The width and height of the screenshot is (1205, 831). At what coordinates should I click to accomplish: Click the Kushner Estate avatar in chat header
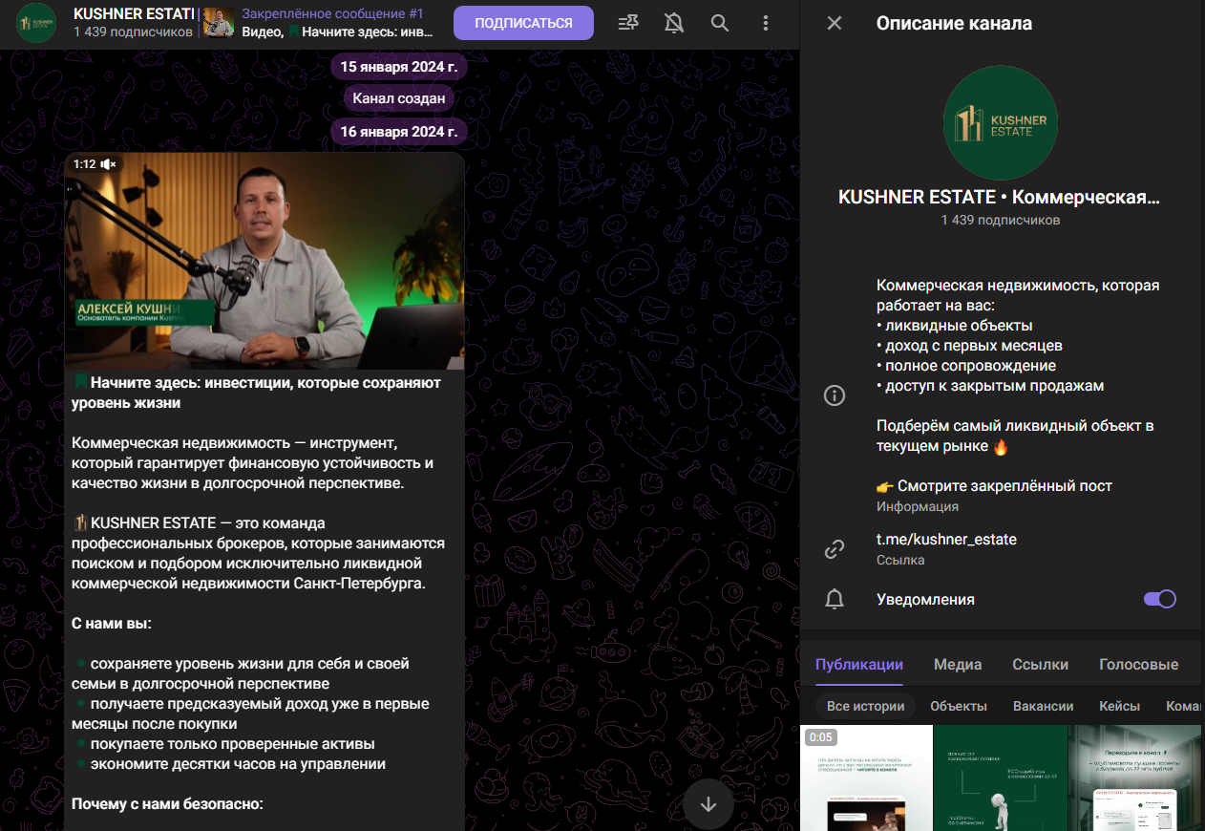coord(36,23)
